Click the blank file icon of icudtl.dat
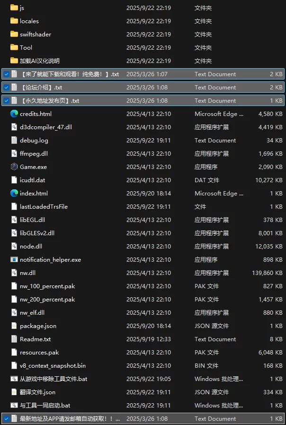 coord(14,180)
